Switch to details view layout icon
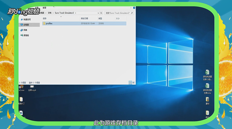This screenshot has height=129, width=232. pyautogui.click(x=130, y=83)
